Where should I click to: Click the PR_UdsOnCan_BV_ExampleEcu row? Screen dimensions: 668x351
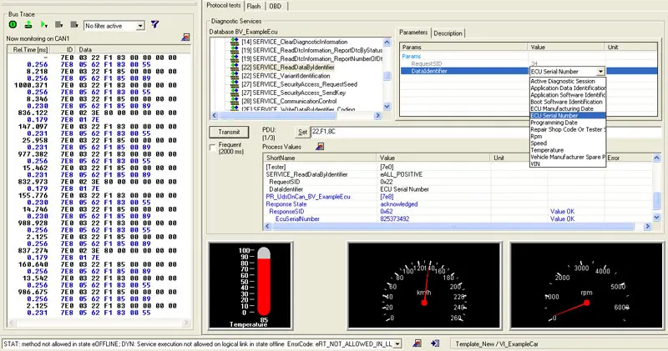[x=458, y=197]
